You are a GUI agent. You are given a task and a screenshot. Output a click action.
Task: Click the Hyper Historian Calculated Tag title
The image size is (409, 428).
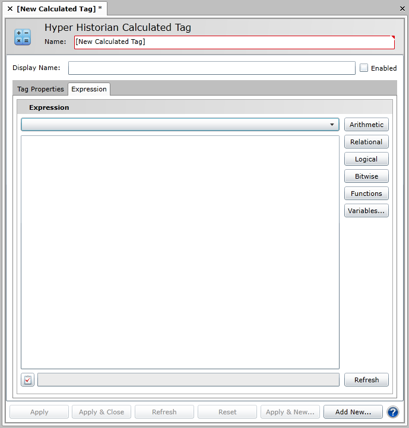click(118, 27)
